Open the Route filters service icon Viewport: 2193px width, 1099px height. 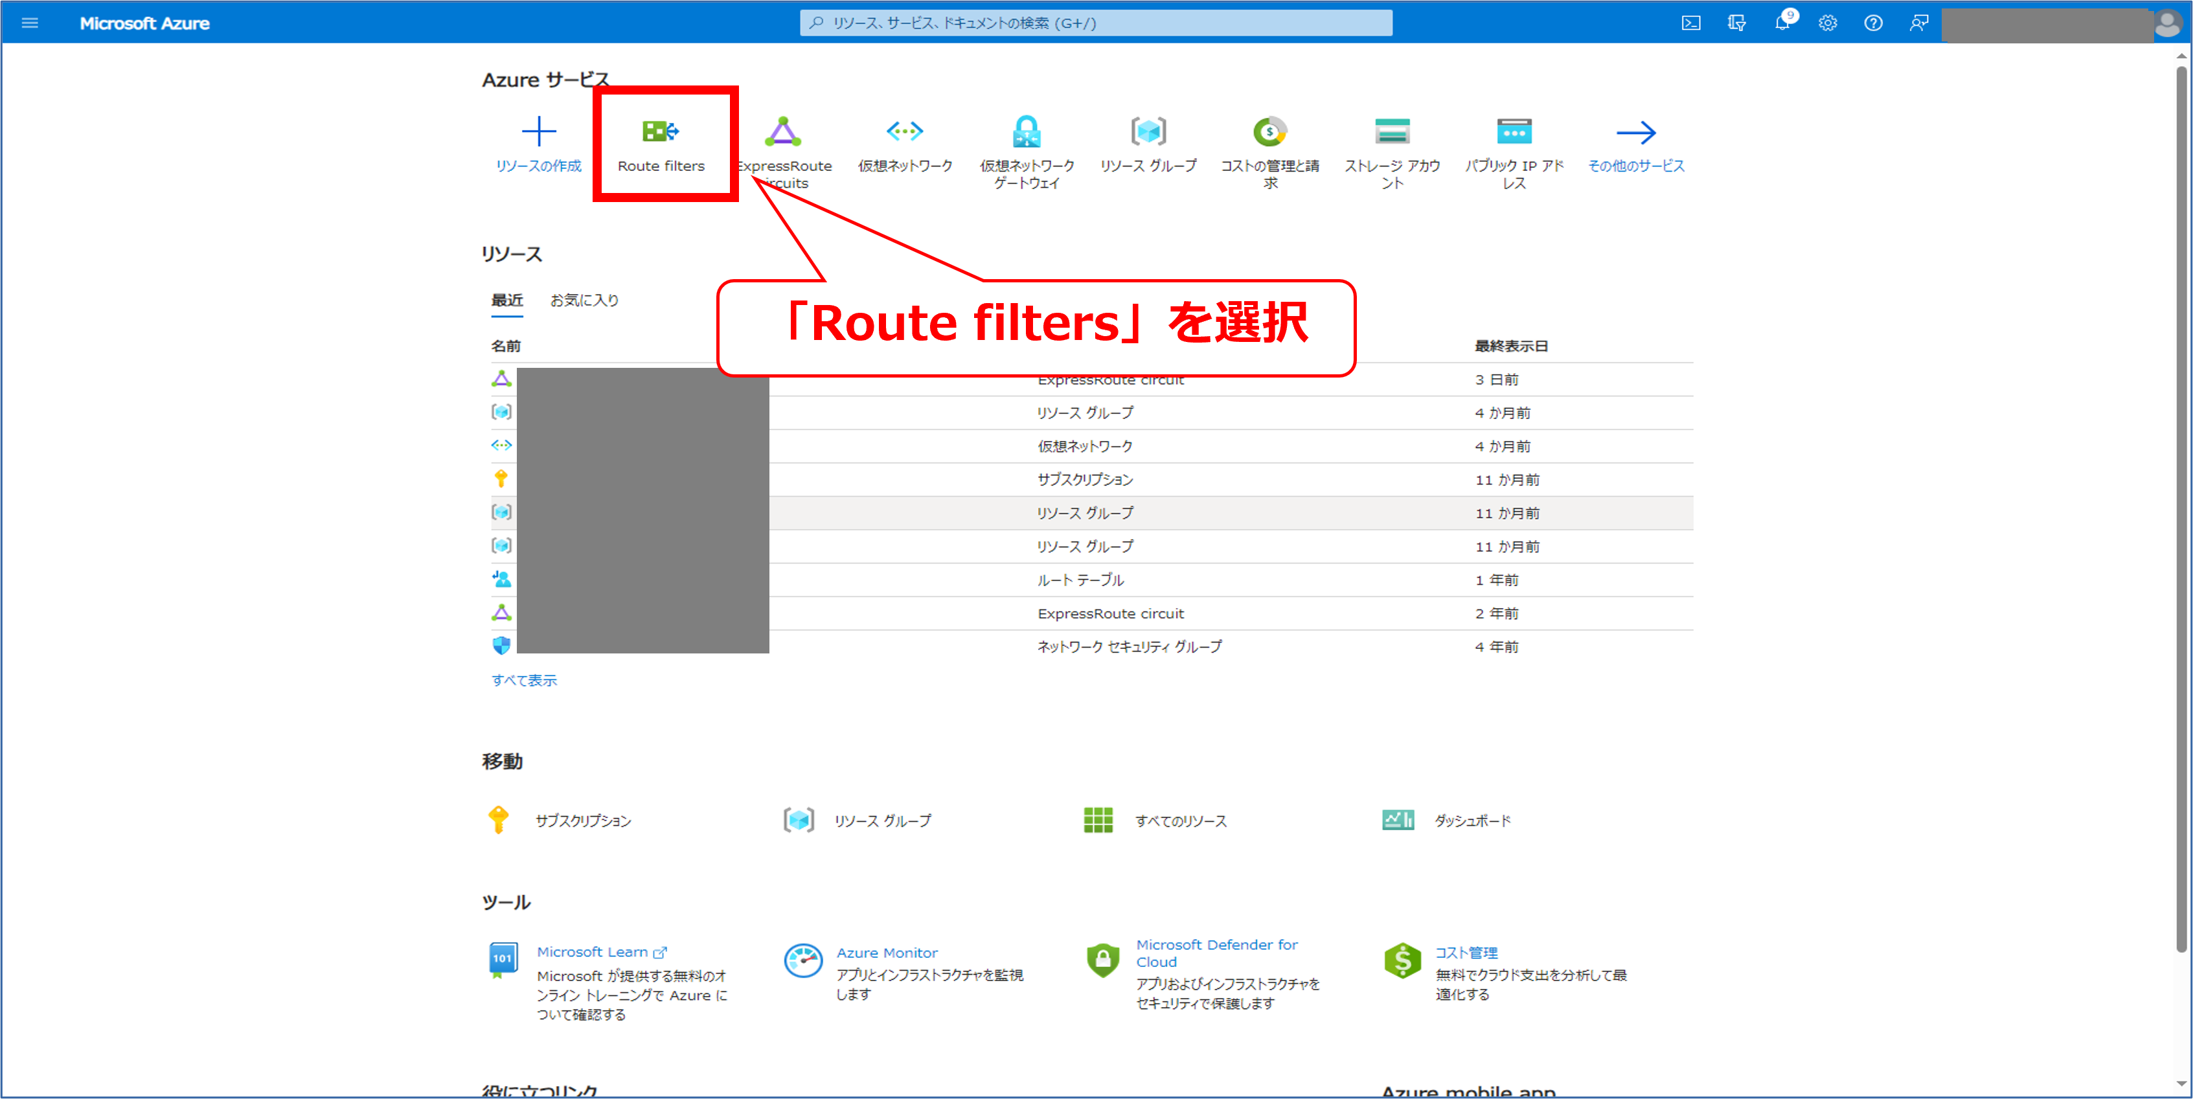pos(661,132)
